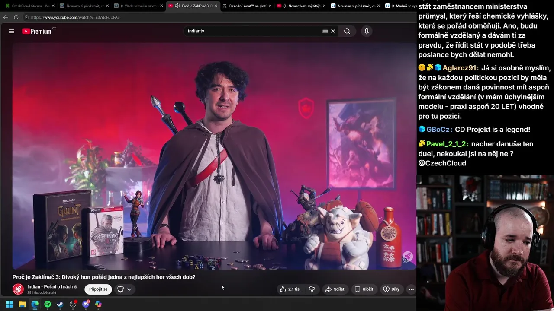
Task: Open Indian - Pořad o hrách channel link
Action: 50,286
